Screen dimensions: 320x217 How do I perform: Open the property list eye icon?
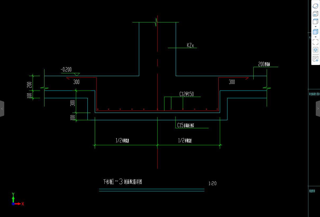click(x=316, y=59)
